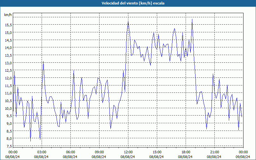This screenshot has height=160, width=256.
Task: Click the 03:00 time axis label
Action: (42, 152)
